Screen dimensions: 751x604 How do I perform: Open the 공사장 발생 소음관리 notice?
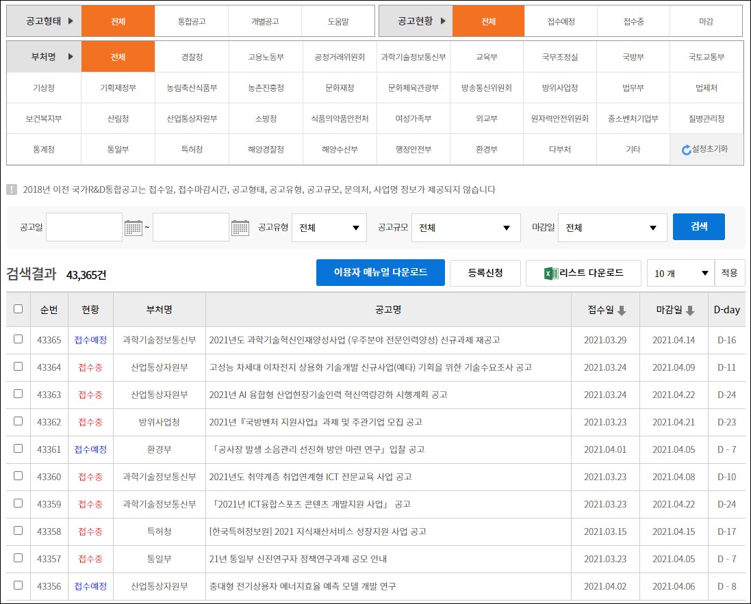(318, 449)
